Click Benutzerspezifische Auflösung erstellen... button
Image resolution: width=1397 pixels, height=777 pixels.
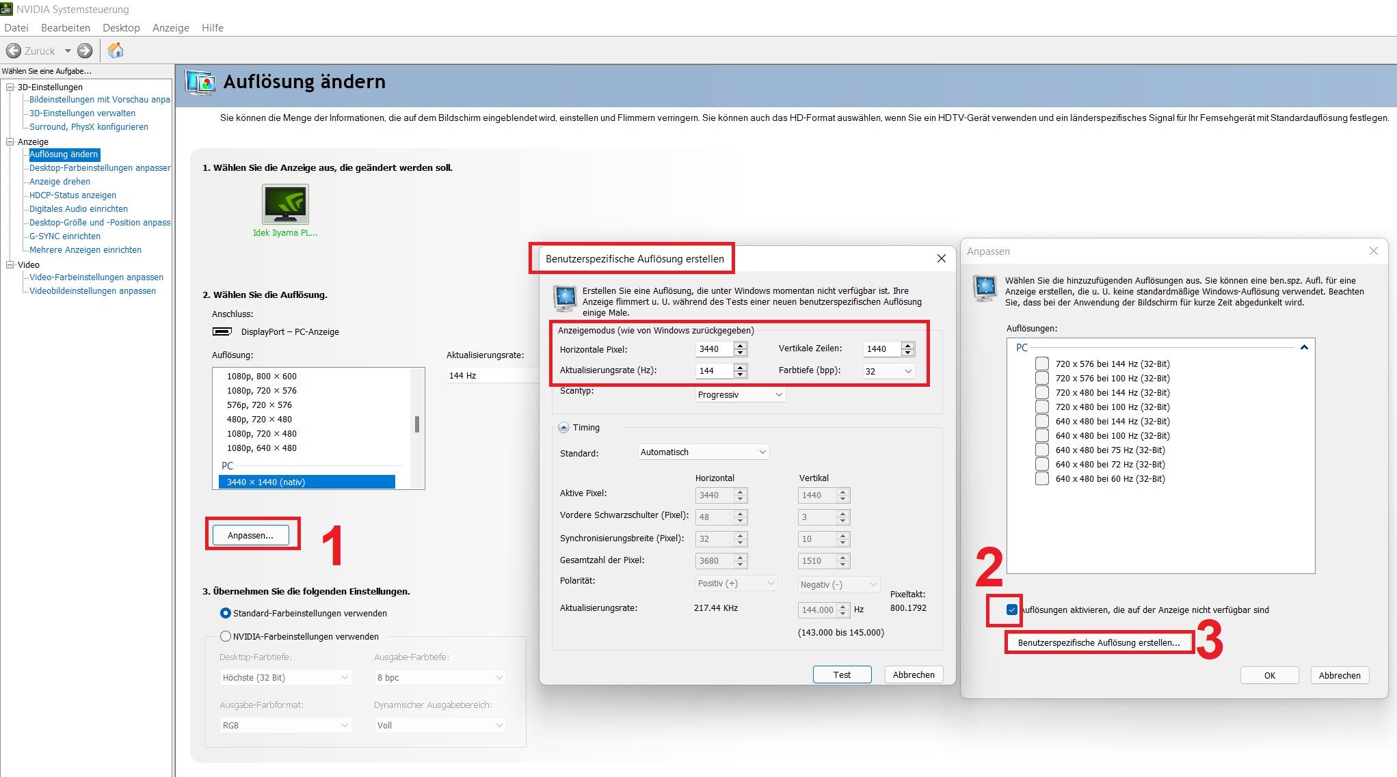click(x=1099, y=642)
